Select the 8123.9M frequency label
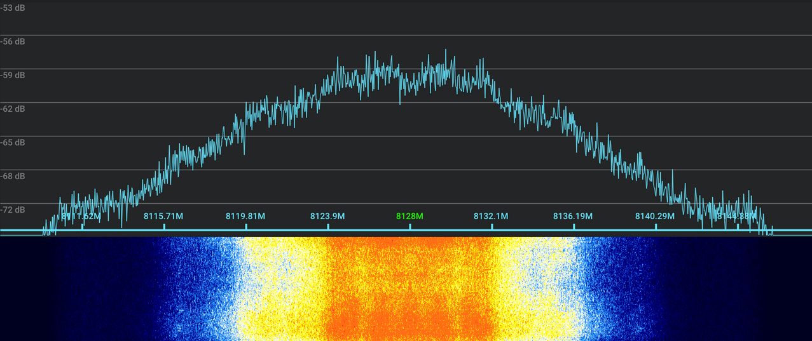Image resolution: width=812 pixels, height=341 pixels. 327,217
